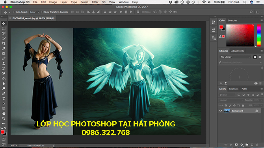
Task: Switch Libraries to list view
Action: click(x=260, y=57)
